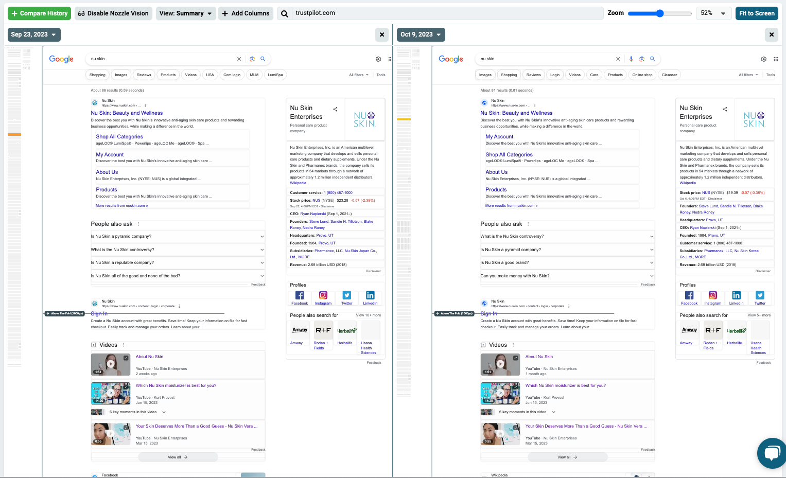Image resolution: width=786 pixels, height=478 pixels.
Task: Select the Reviews tab in right SERP
Action: coord(533,75)
